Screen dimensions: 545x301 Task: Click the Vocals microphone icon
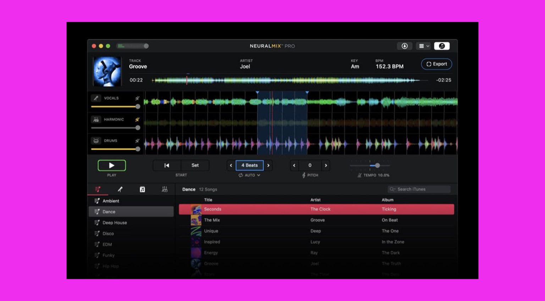(97, 98)
